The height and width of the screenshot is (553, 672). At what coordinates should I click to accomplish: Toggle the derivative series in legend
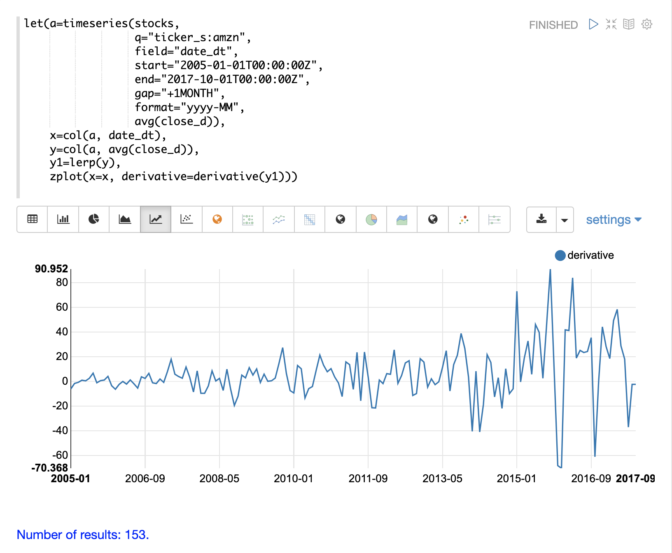pos(584,256)
